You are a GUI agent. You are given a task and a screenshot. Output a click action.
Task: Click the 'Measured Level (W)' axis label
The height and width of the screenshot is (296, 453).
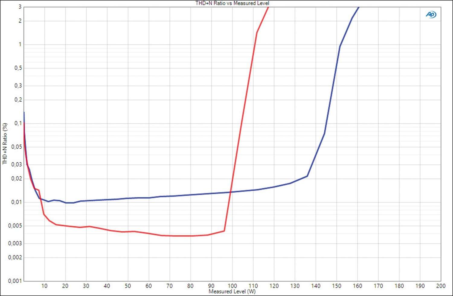coord(232,291)
